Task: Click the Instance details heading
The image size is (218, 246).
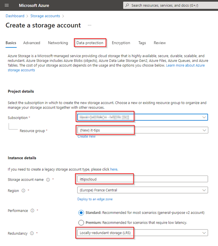Action: point(22,158)
